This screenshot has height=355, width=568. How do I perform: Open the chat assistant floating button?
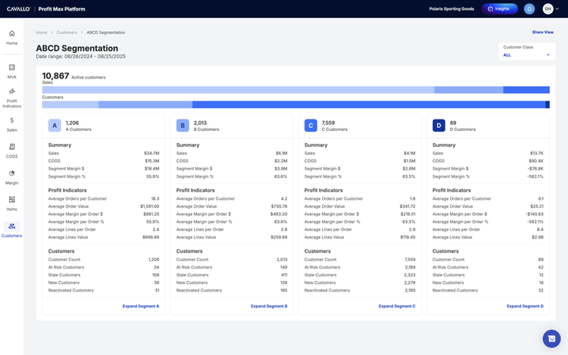point(551,338)
